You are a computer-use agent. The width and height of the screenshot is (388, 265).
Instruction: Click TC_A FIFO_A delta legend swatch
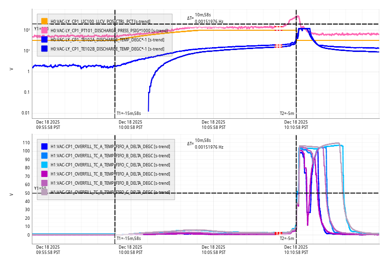click(x=44, y=146)
